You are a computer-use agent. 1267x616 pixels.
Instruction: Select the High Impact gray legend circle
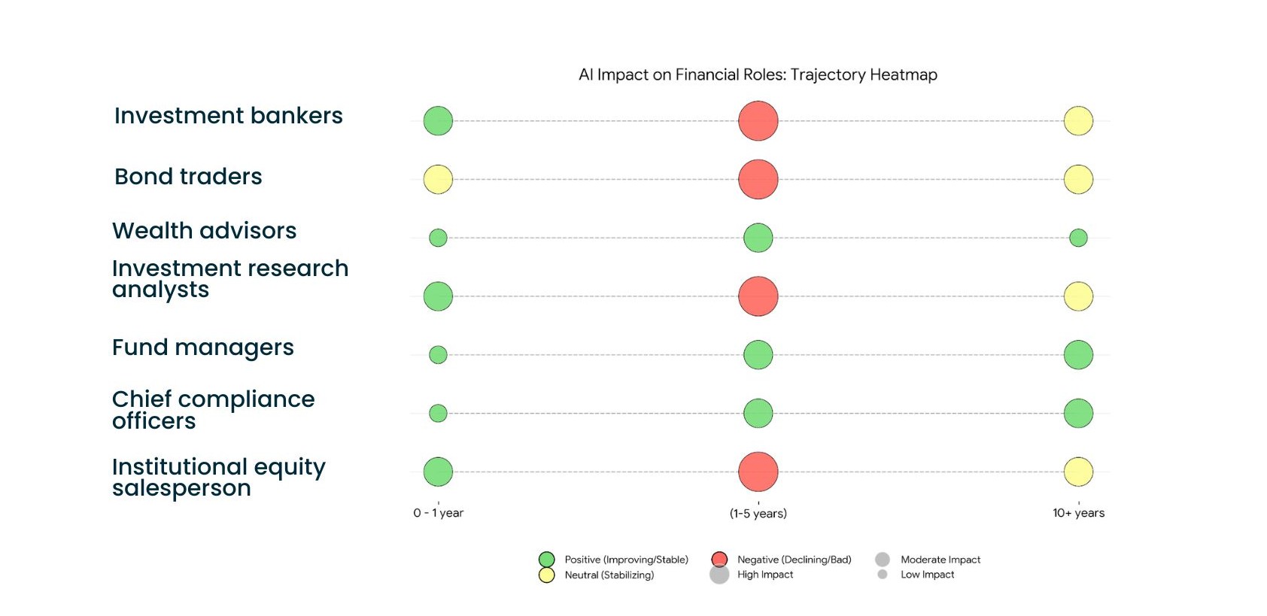click(719, 575)
